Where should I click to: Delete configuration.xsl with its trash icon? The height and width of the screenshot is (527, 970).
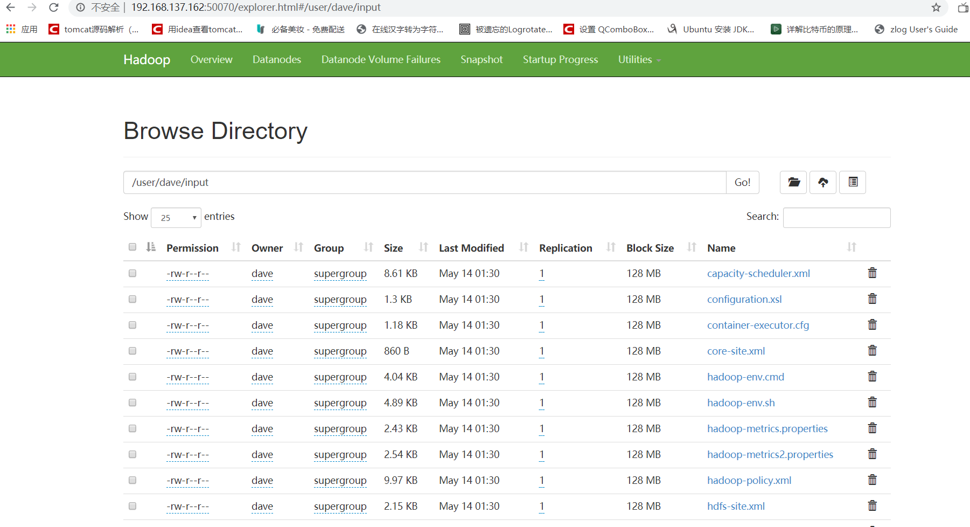point(872,299)
